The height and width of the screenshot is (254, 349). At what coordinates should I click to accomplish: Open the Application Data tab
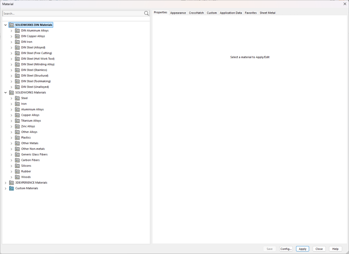click(x=231, y=13)
